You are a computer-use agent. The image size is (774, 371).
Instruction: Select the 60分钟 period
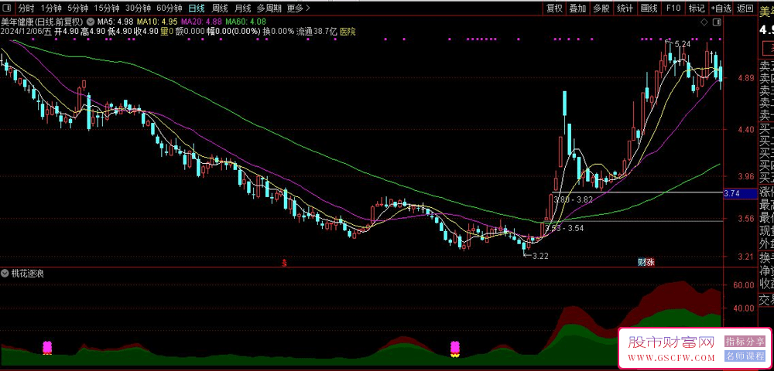170,8
